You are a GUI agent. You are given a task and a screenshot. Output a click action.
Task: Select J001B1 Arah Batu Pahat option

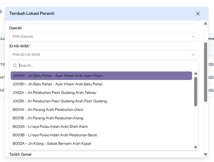point(101,84)
